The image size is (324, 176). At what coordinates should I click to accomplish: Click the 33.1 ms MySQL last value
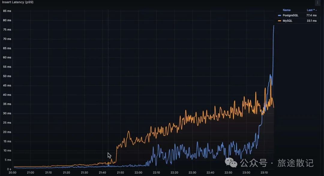click(312, 21)
